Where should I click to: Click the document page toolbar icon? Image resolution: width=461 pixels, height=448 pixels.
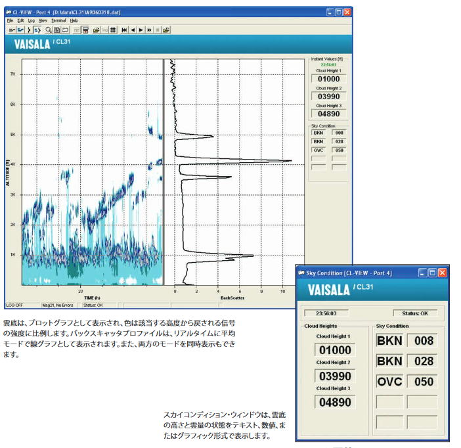click(57, 30)
